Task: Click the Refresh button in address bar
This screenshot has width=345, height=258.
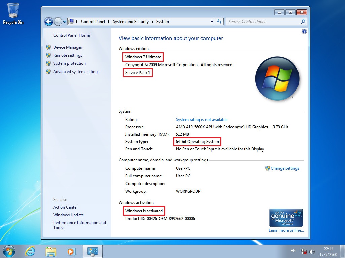Action: point(219,21)
